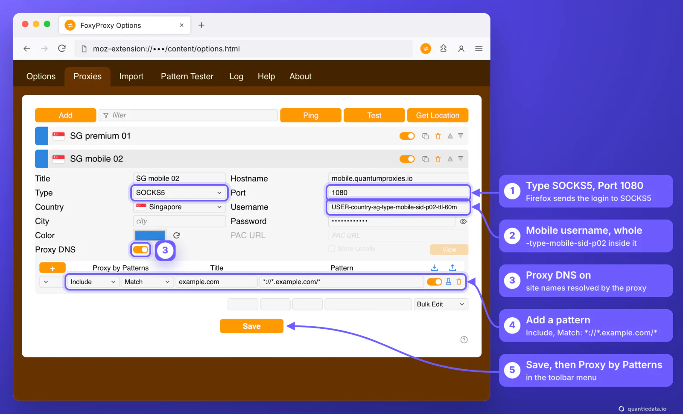Switch to the Options tab
683x414 pixels.
[x=41, y=77]
